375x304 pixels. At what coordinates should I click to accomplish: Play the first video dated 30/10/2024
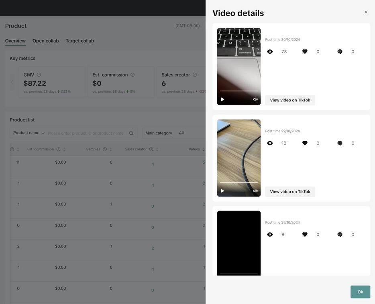pyautogui.click(x=223, y=99)
